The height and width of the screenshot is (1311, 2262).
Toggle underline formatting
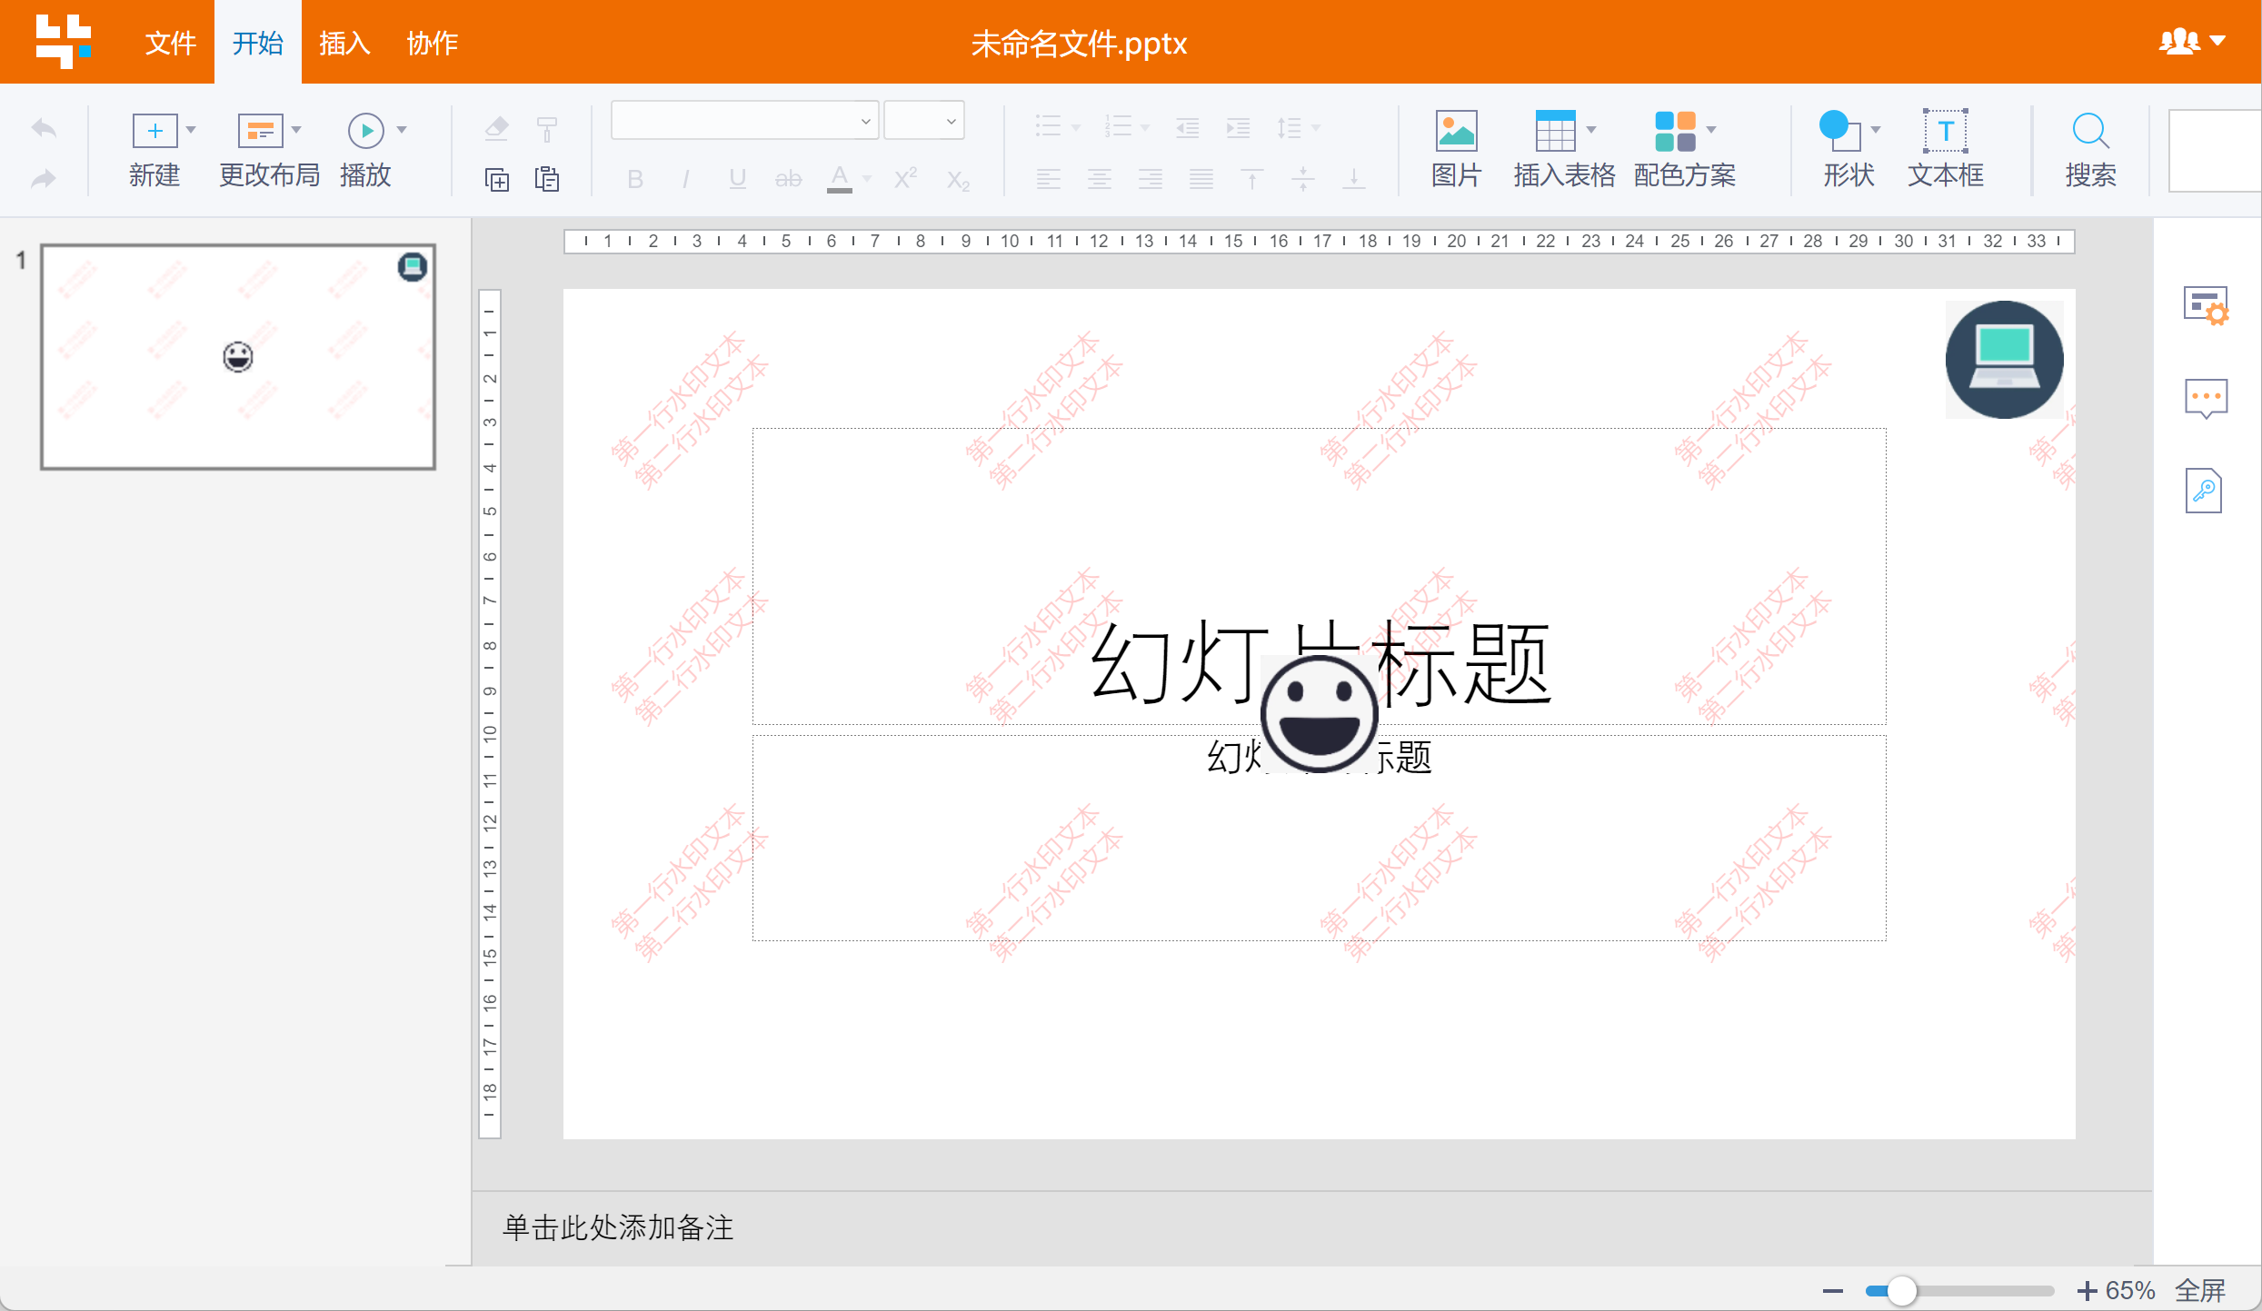[737, 179]
